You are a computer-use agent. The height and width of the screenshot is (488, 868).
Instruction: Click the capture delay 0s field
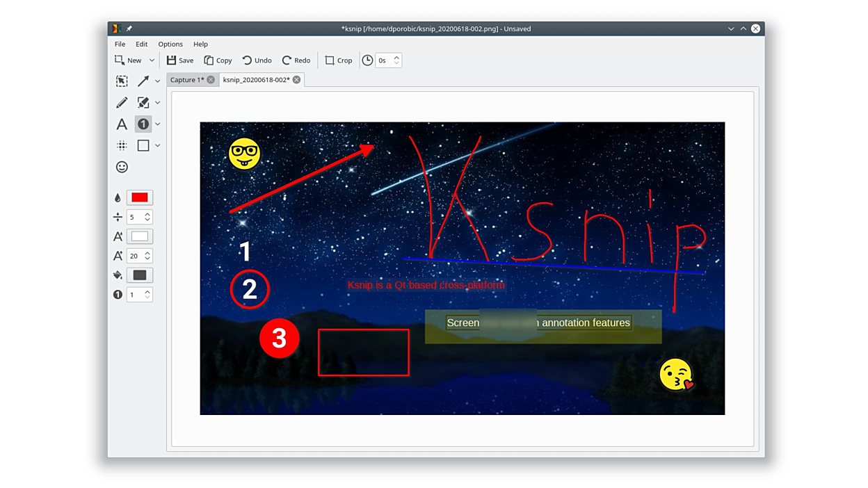(384, 60)
